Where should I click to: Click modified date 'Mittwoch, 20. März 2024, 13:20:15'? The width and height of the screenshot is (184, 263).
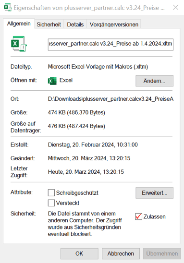coord(89,158)
